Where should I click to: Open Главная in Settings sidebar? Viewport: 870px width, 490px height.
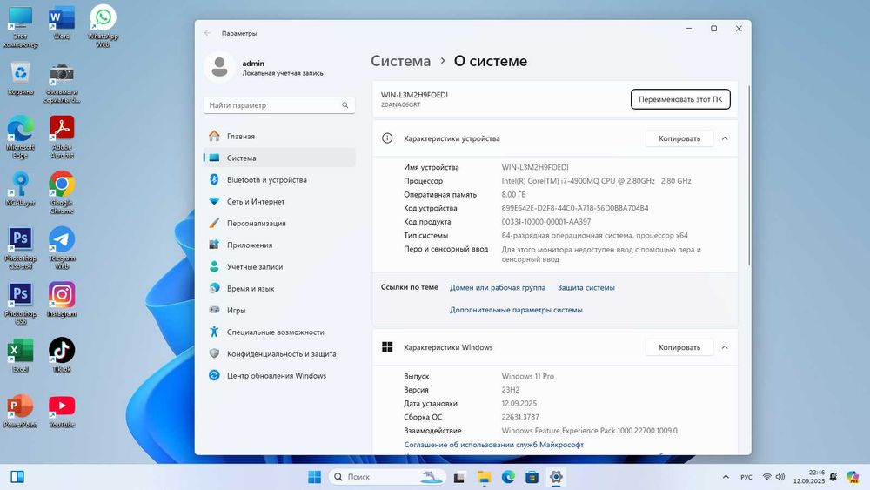pos(279,136)
